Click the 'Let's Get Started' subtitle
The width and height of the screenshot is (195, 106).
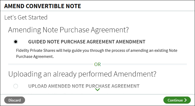tap(26, 18)
